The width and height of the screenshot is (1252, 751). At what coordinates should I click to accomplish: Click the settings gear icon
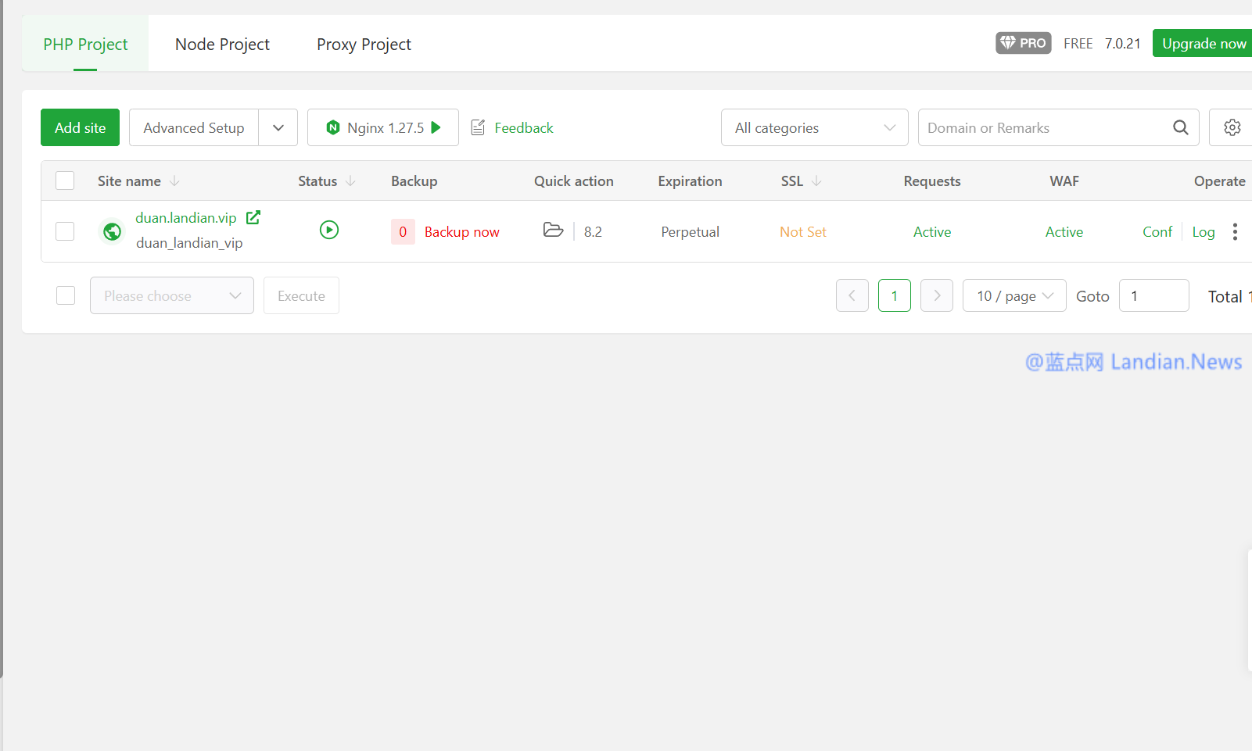pos(1232,127)
